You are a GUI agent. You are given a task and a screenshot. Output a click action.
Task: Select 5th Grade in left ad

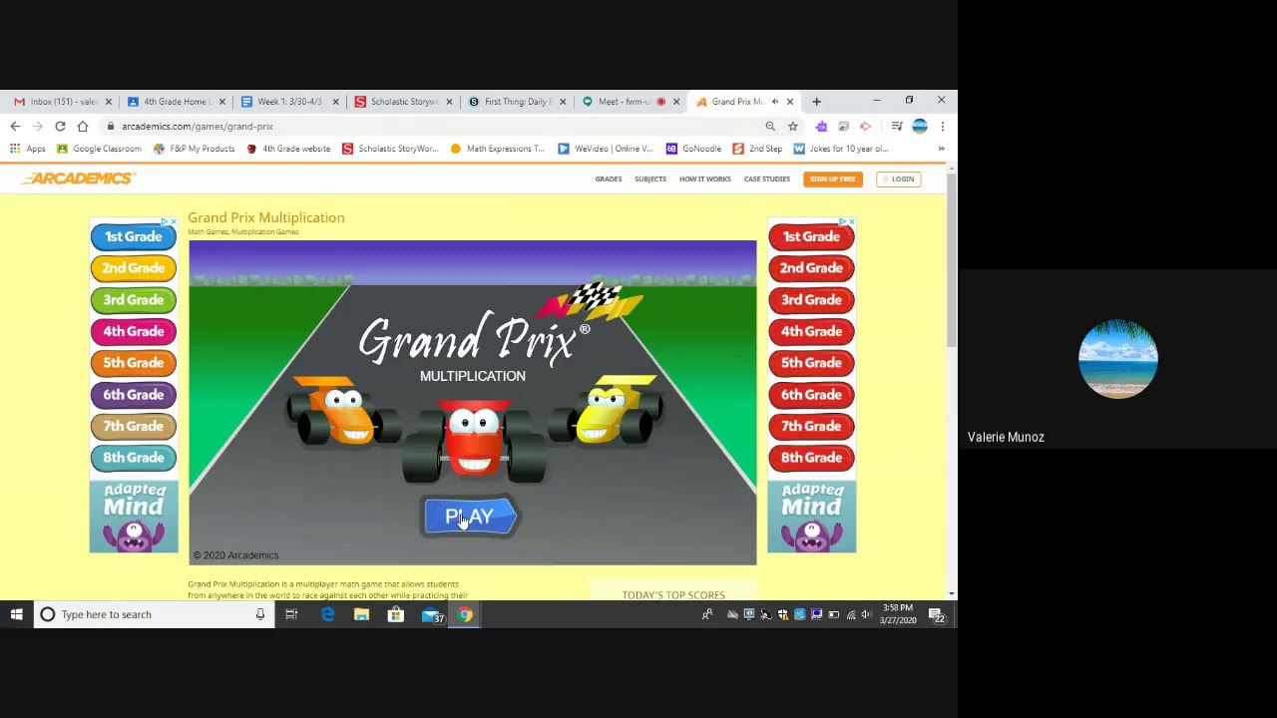point(133,363)
